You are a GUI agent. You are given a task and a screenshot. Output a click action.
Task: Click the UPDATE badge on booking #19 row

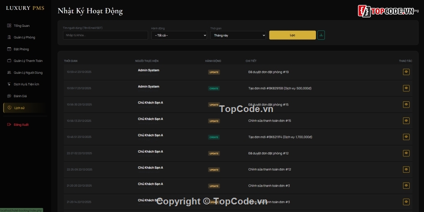[x=214, y=72]
